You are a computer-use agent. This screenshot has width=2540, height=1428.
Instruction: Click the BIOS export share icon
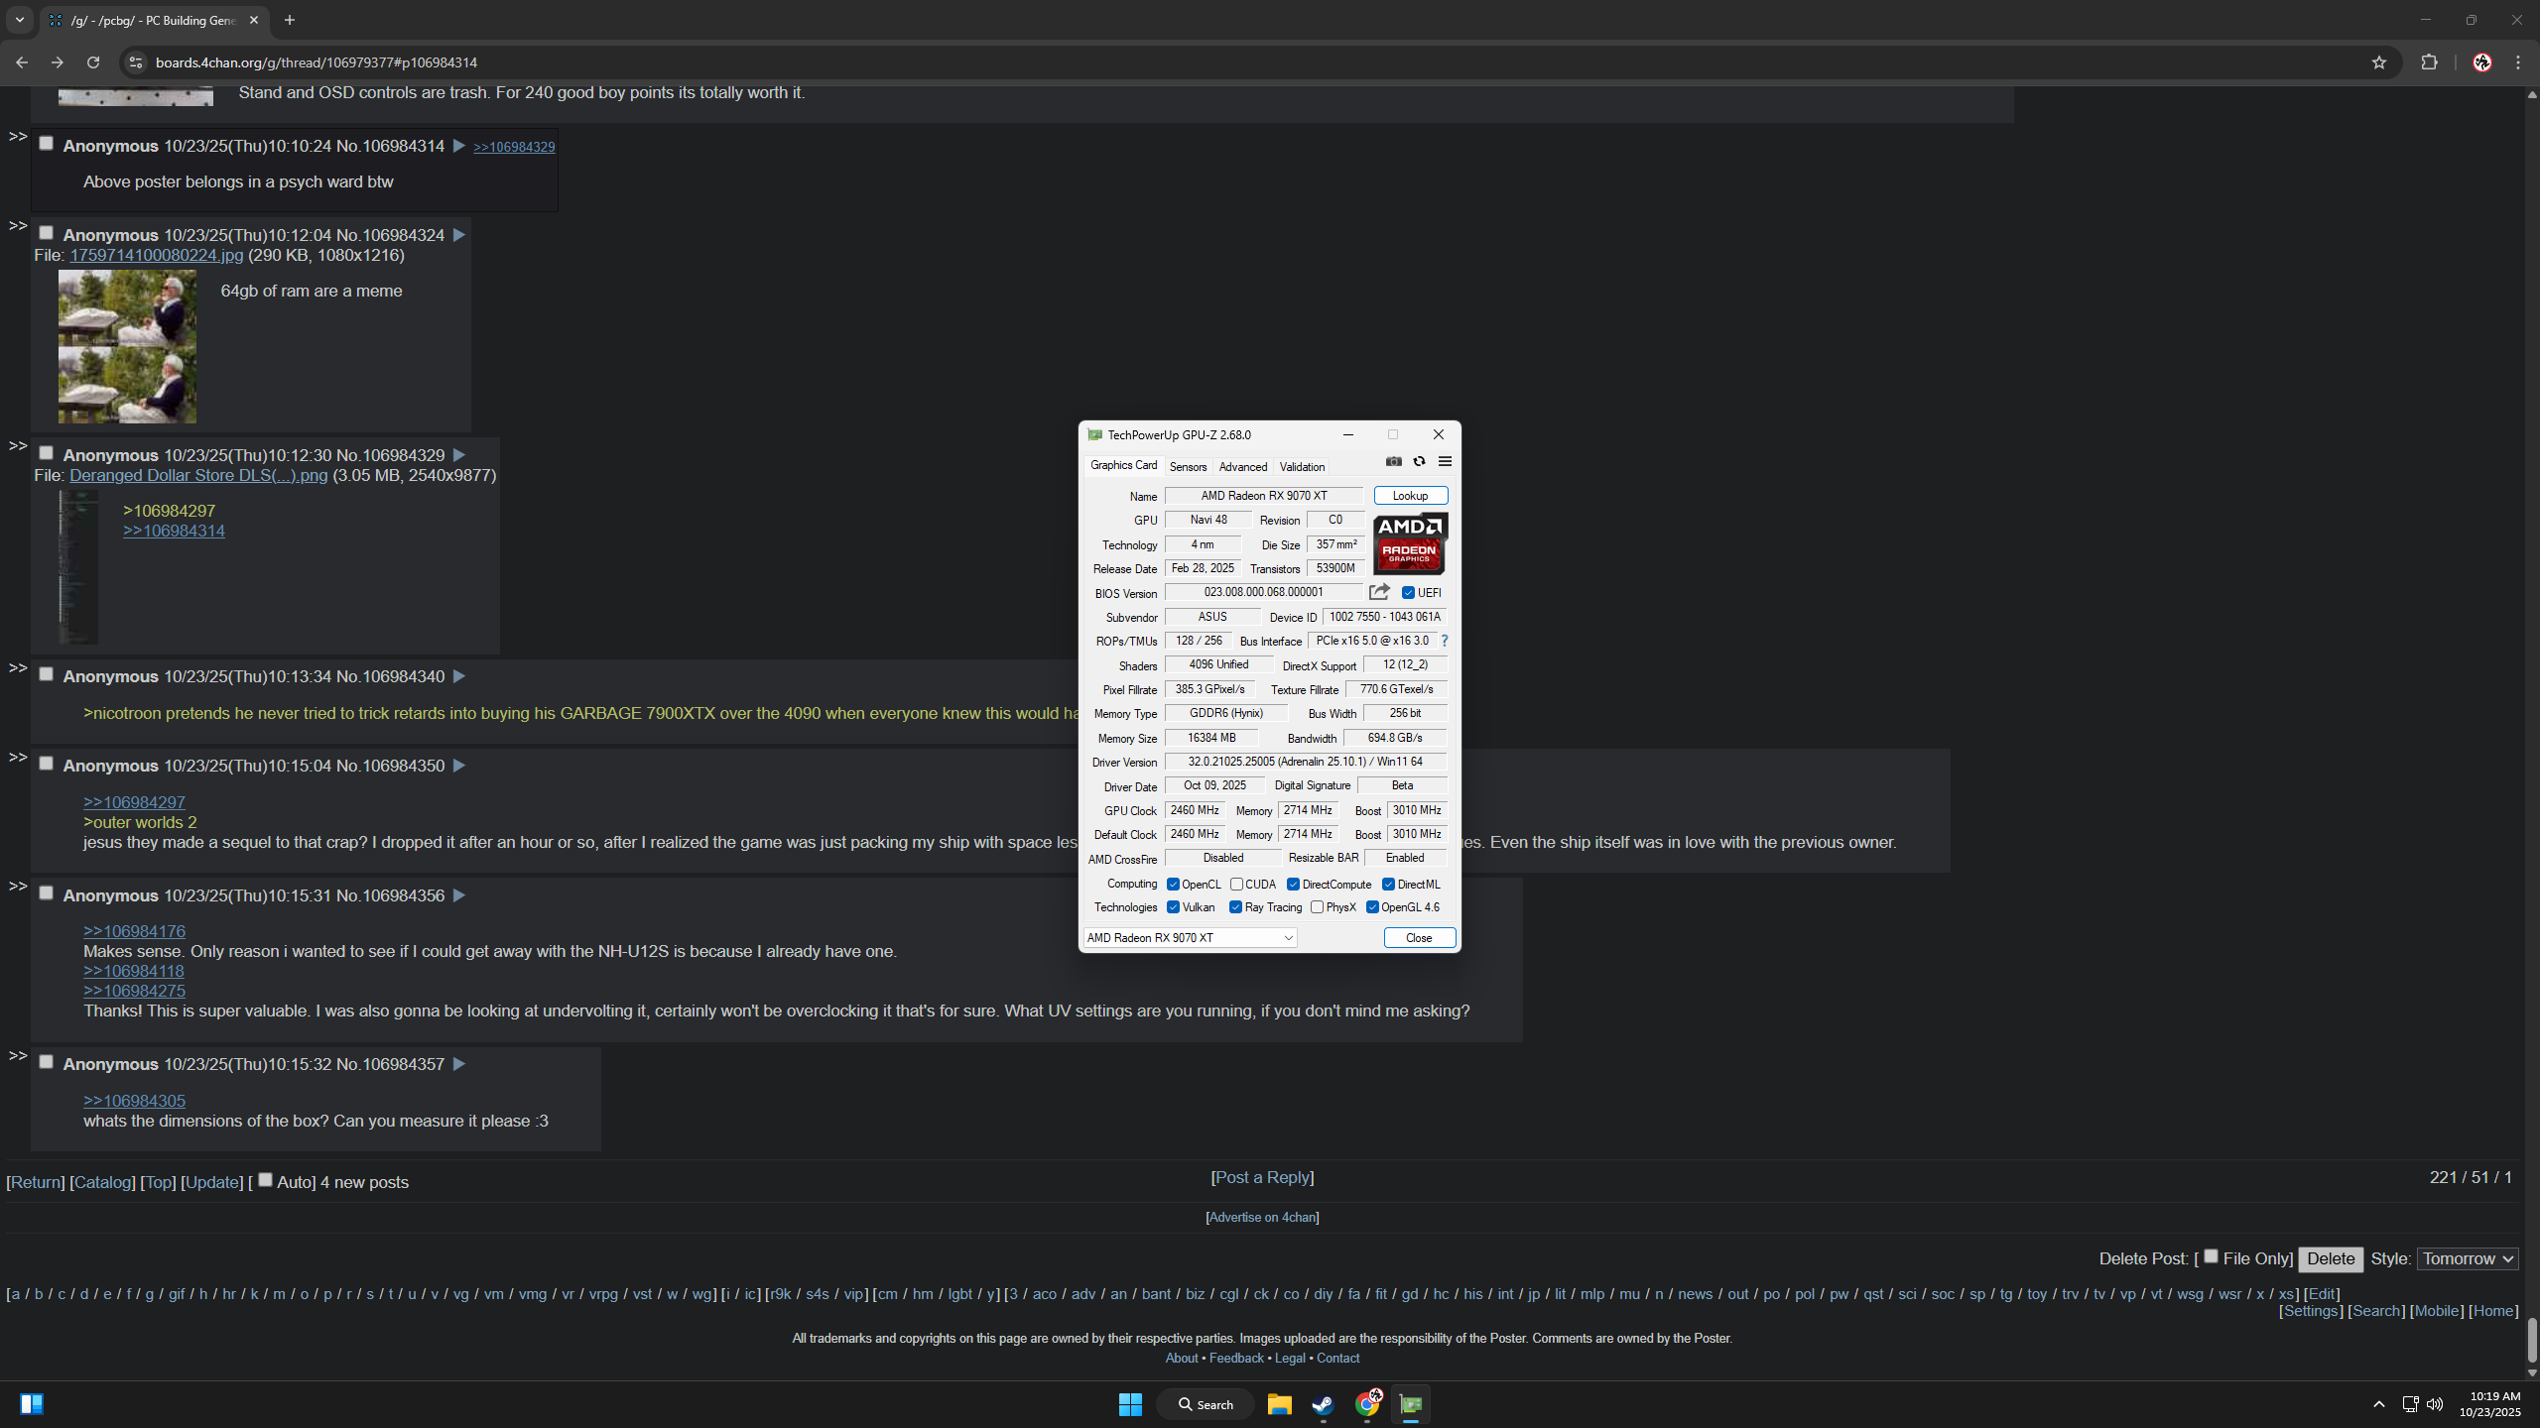pos(1379,592)
